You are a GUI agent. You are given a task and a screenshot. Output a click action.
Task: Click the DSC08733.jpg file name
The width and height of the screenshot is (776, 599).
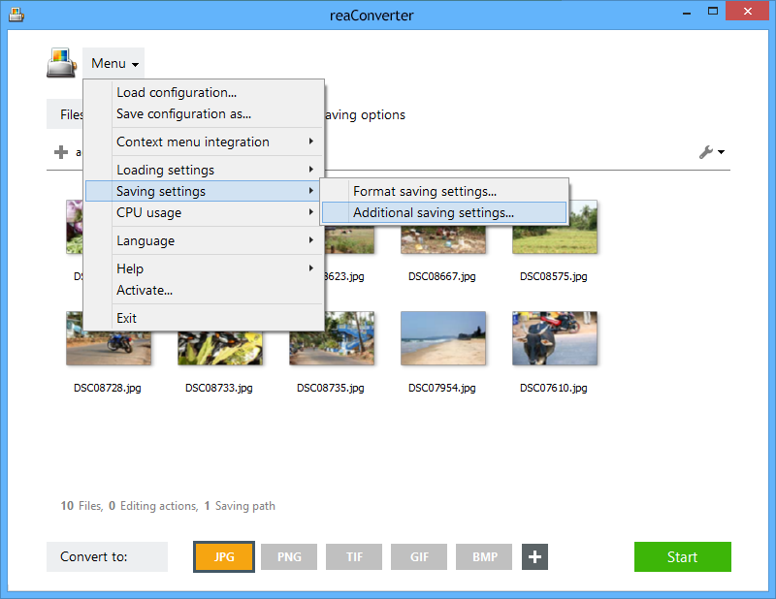coord(219,388)
